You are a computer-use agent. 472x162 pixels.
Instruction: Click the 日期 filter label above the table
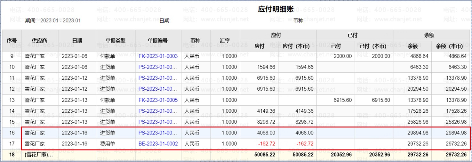[165, 20]
